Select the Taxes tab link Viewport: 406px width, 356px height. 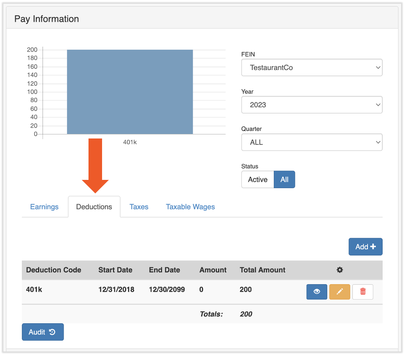coord(139,207)
